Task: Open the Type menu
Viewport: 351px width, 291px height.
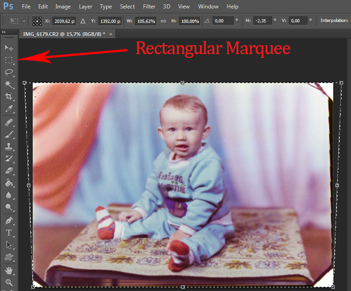Action: point(106,7)
